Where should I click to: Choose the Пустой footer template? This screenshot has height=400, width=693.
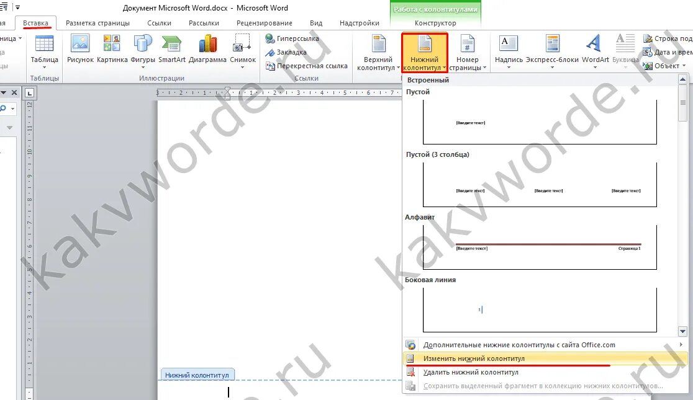[x=540, y=122]
